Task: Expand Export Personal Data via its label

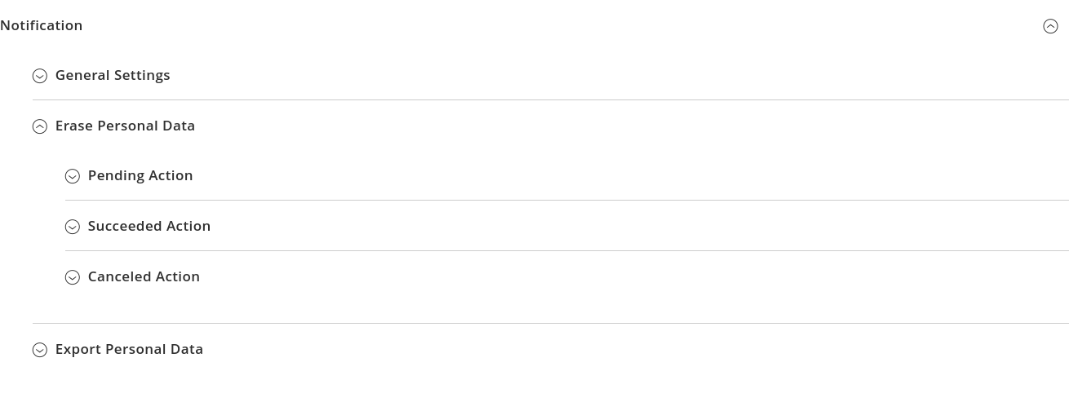Action: pyautogui.click(x=129, y=349)
